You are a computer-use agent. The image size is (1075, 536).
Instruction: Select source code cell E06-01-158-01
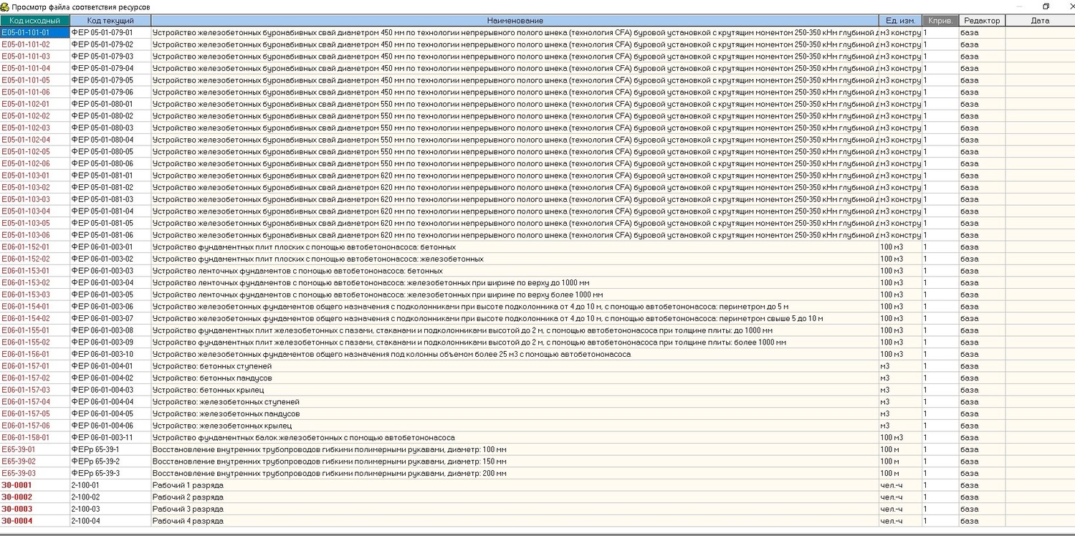(35, 437)
